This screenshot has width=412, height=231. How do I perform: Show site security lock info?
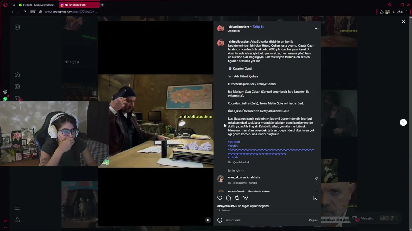40,12
